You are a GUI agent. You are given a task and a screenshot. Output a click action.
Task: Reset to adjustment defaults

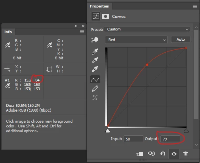pos(163,154)
